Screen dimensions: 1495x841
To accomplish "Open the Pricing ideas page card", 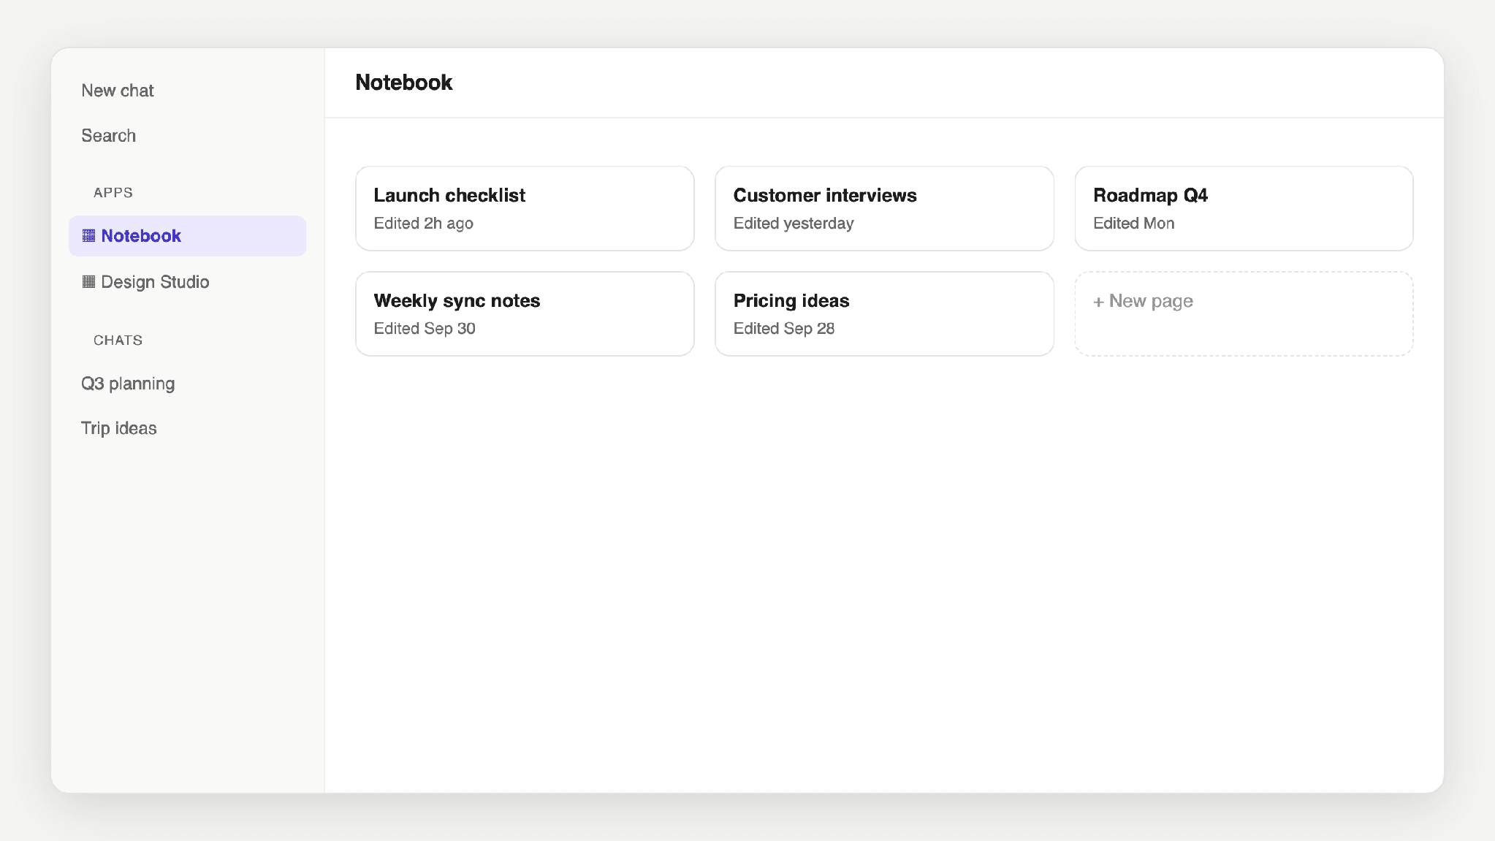I will pyautogui.click(x=884, y=313).
